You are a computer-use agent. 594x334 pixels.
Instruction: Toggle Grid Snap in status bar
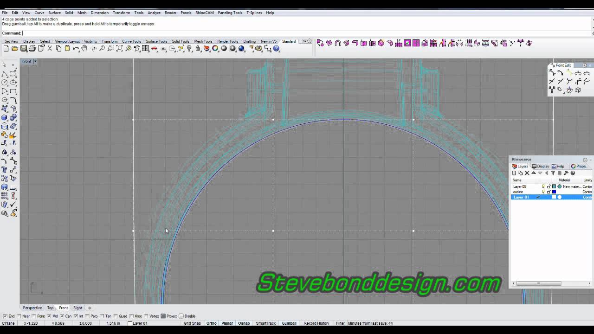coord(193,323)
